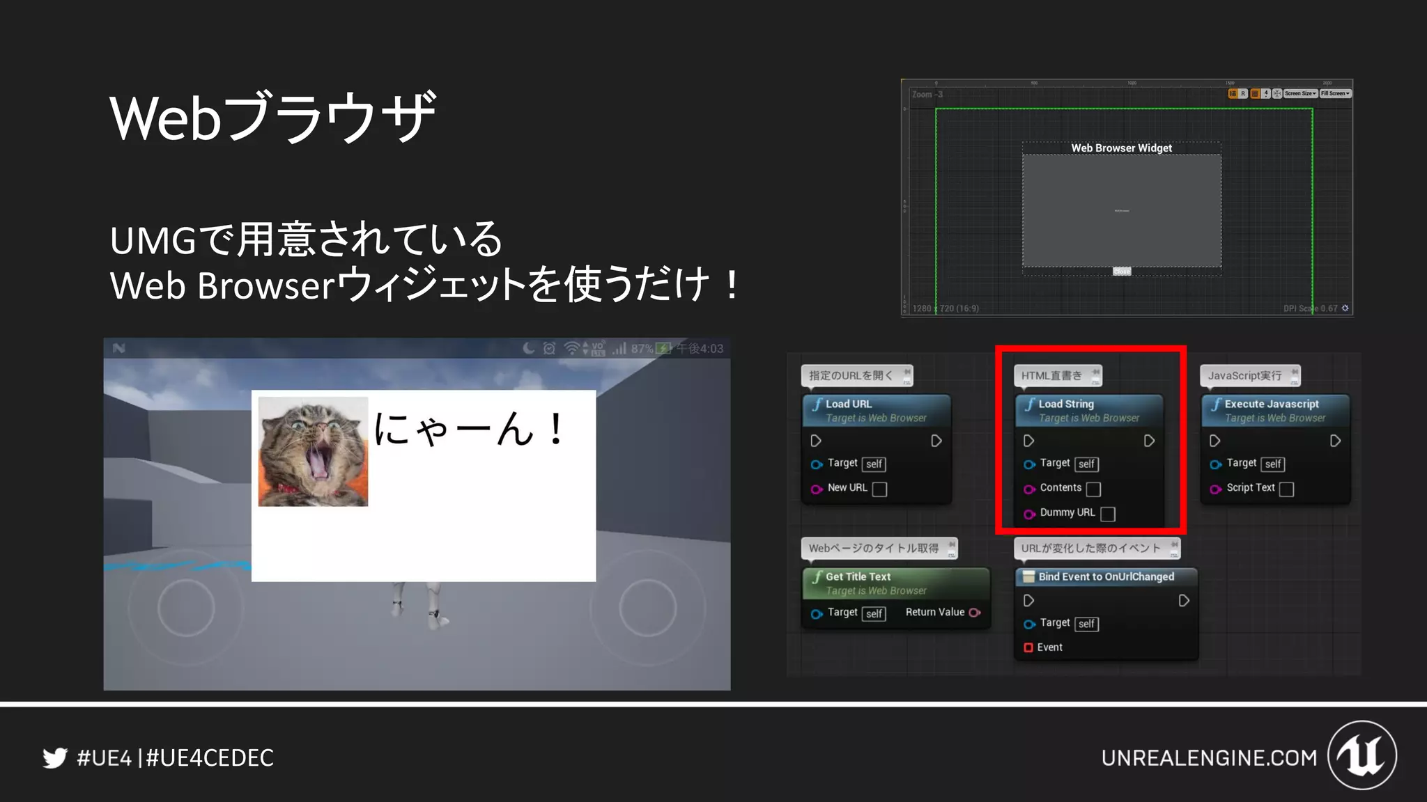Click the Bind Event to OnUrlChanged node icon
The image size is (1427, 802).
(1028, 576)
